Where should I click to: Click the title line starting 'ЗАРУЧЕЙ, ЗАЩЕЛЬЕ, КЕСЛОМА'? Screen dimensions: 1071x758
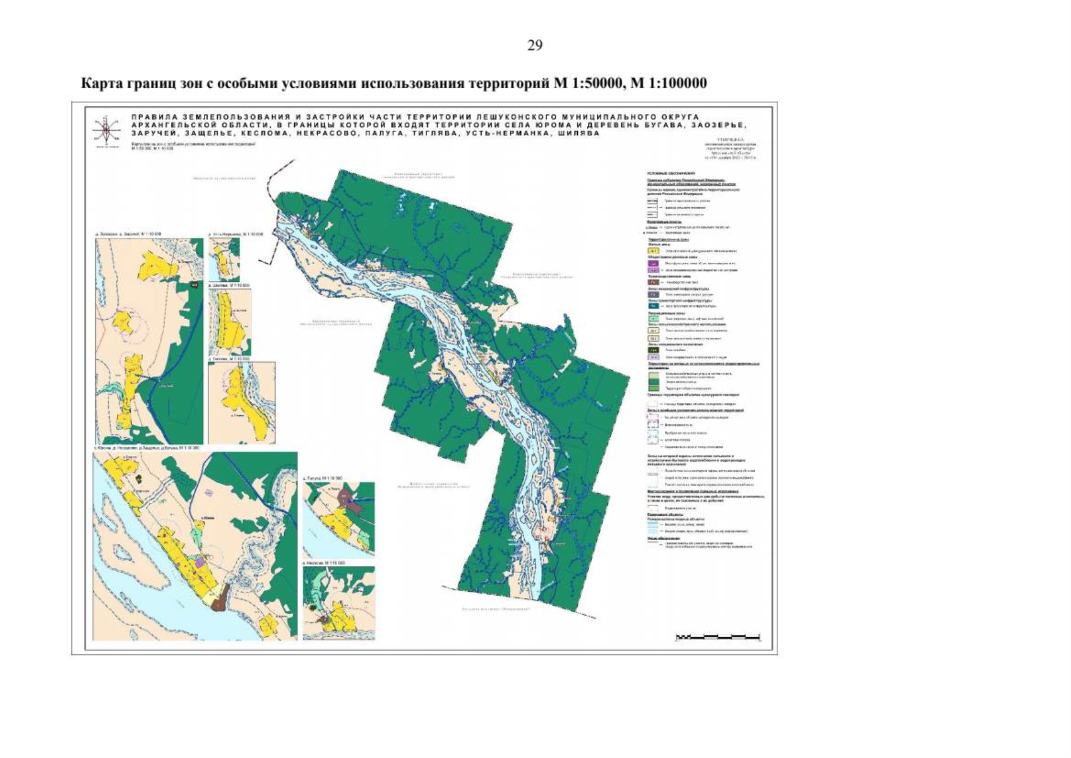tap(365, 133)
